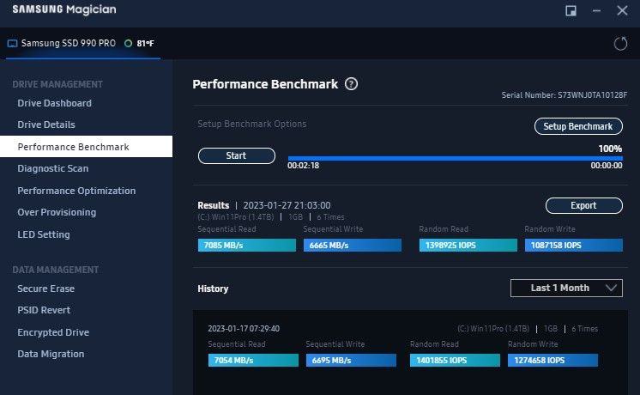Go to Diagnostic Scan
The image size is (640, 395).
point(52,168)
